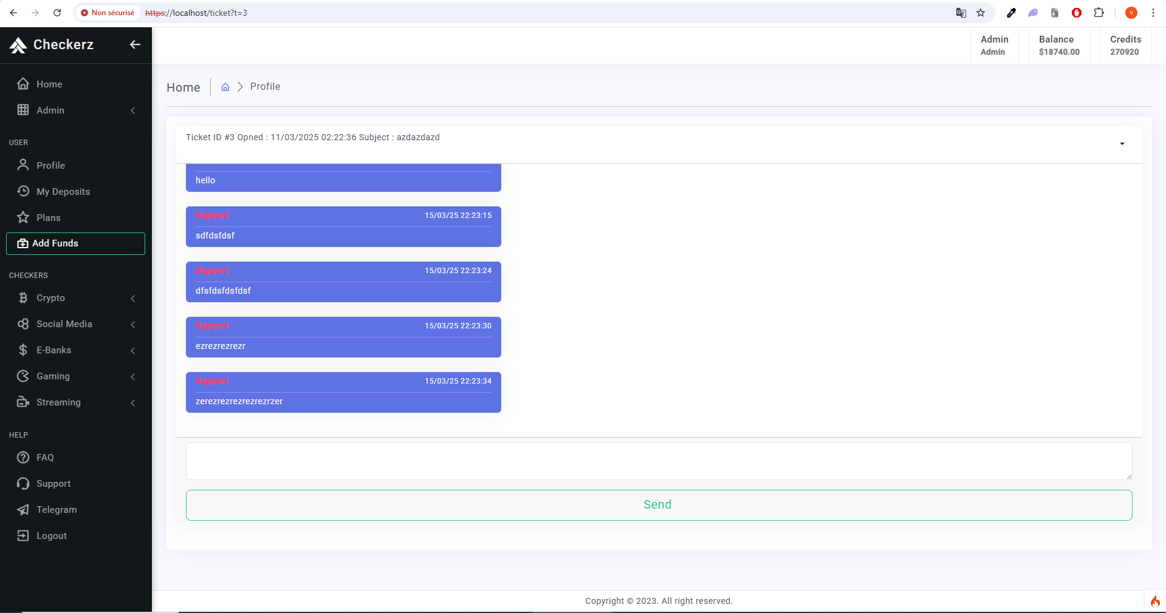
Task: Click the breadcrumb home icon
Action: [225, 87]
